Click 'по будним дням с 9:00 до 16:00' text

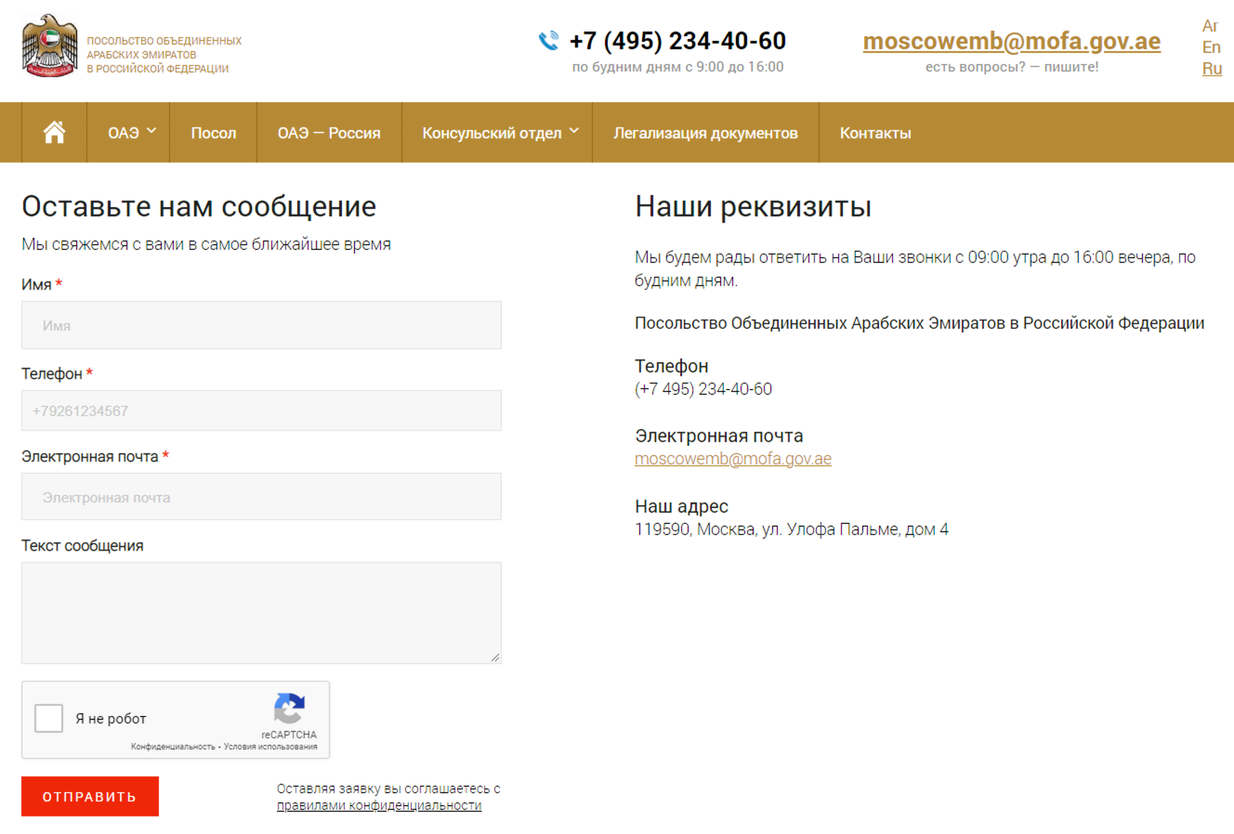click(677, 67)
